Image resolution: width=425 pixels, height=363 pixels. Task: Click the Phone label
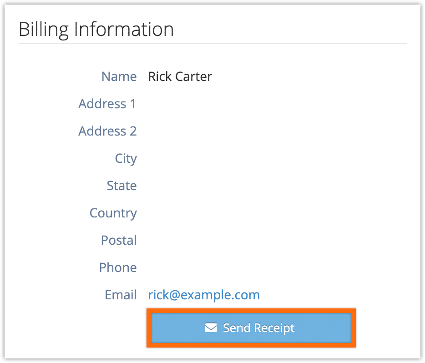tap(118, 267)
